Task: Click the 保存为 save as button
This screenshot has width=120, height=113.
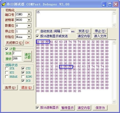Action: pyautogui.click(x=100, y=108)
